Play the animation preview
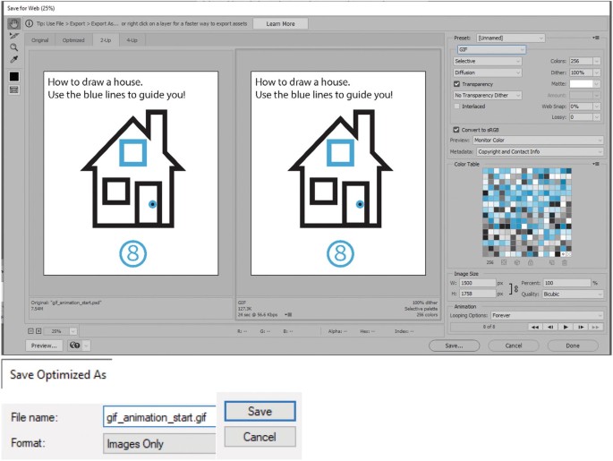 (566, 327)
